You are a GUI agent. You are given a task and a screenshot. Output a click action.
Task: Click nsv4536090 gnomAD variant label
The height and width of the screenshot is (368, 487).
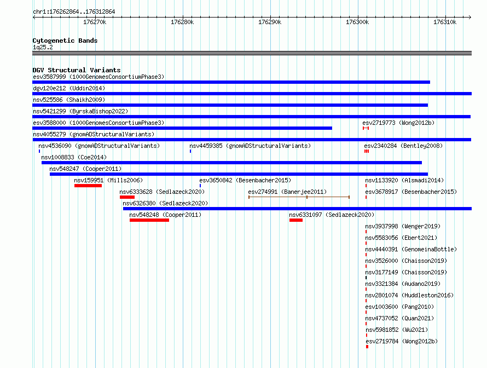click(x=99, y=146)
